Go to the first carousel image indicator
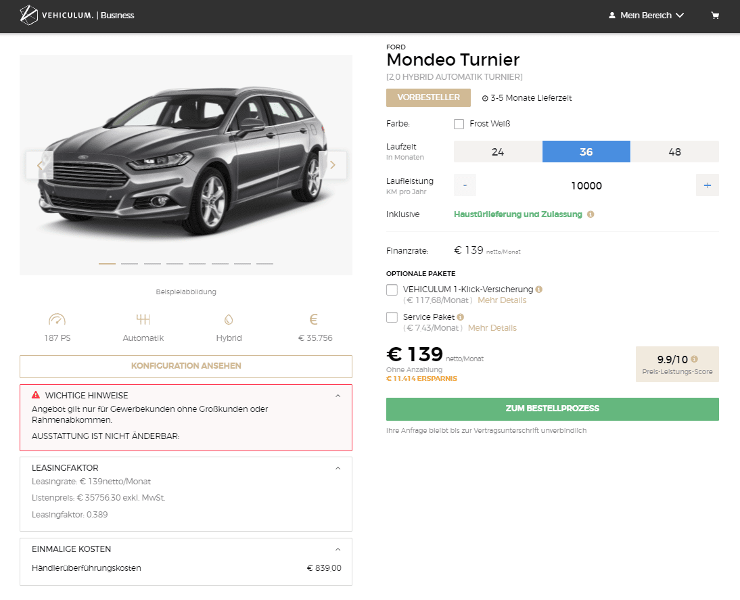The image size is (740, 600). click(107, 263)
